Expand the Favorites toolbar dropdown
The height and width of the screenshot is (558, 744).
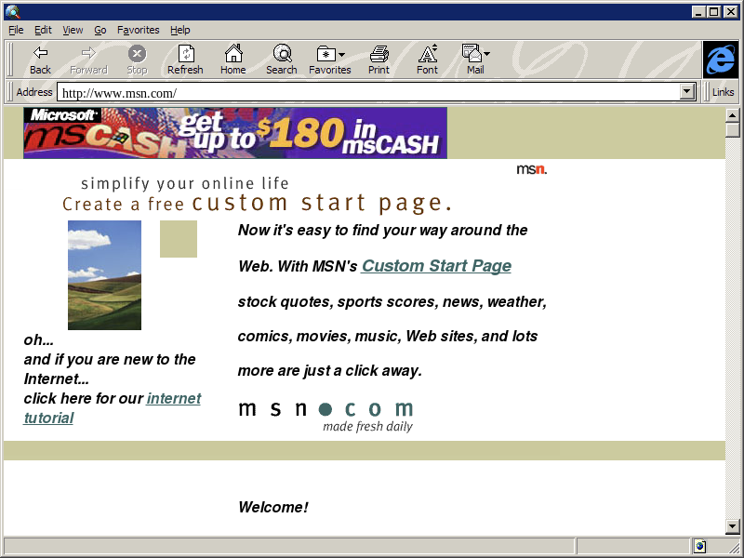341,54
